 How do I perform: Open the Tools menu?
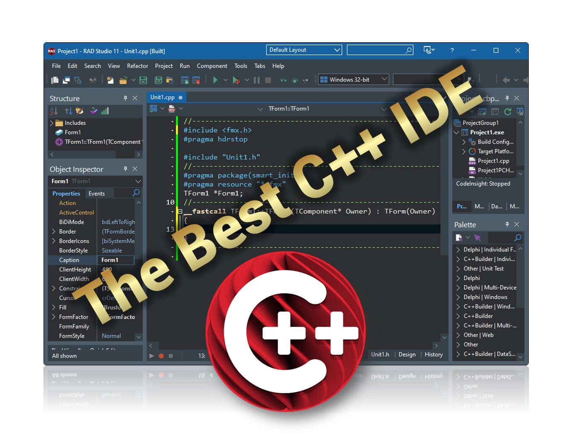[241, 66]
